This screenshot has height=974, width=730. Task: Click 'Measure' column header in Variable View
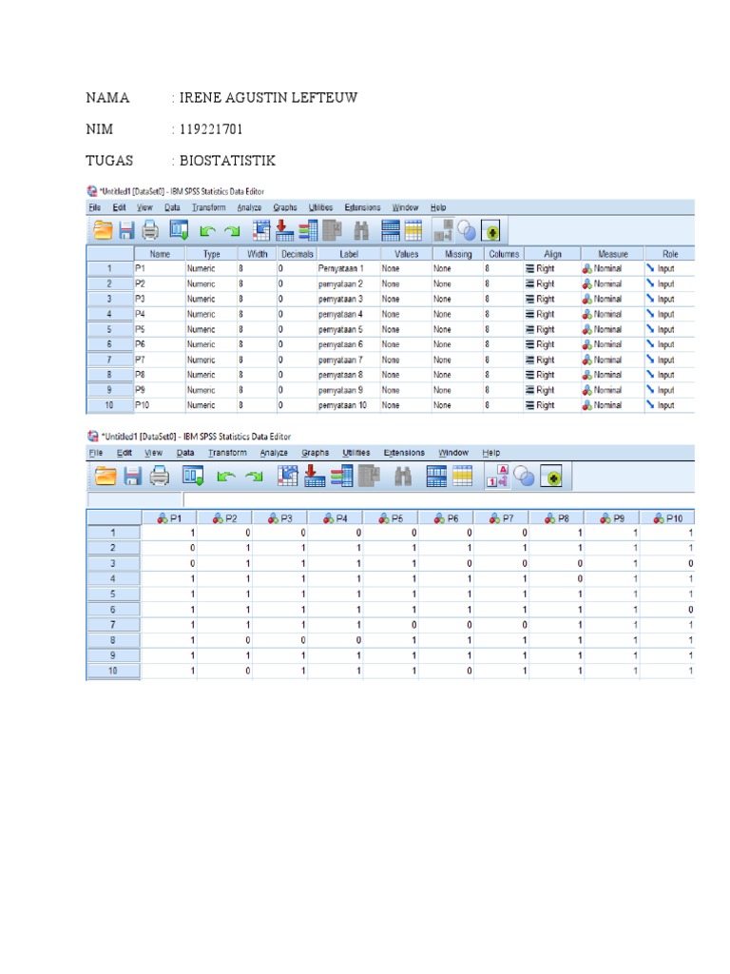point(612,254)
